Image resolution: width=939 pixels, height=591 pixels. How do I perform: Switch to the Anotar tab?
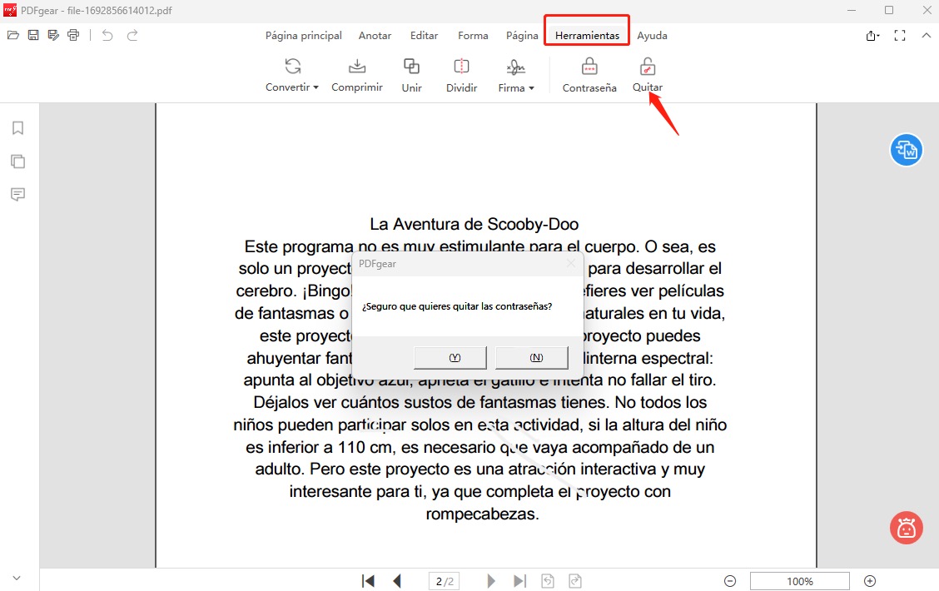point(375,35)
